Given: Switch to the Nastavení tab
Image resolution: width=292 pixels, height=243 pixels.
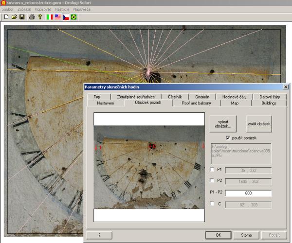Looking at the screenshot, I should pos(106,103).
